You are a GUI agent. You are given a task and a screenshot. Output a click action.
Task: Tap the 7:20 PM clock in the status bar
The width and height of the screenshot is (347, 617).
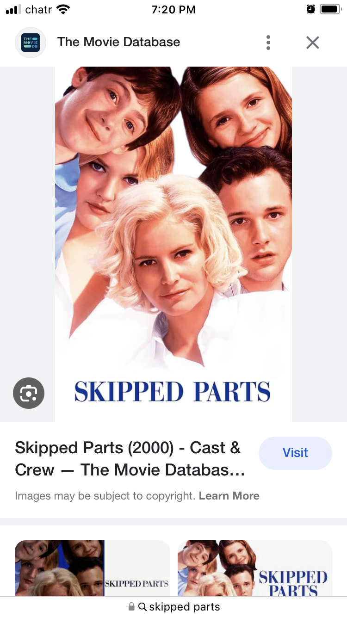coord(173,10)
